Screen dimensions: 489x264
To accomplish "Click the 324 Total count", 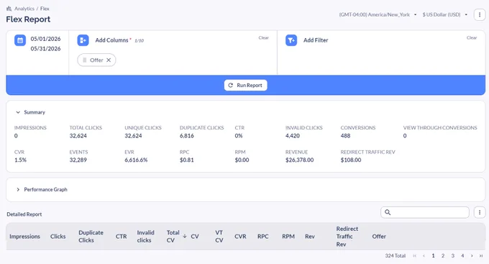I will click(x=395, y=256).
